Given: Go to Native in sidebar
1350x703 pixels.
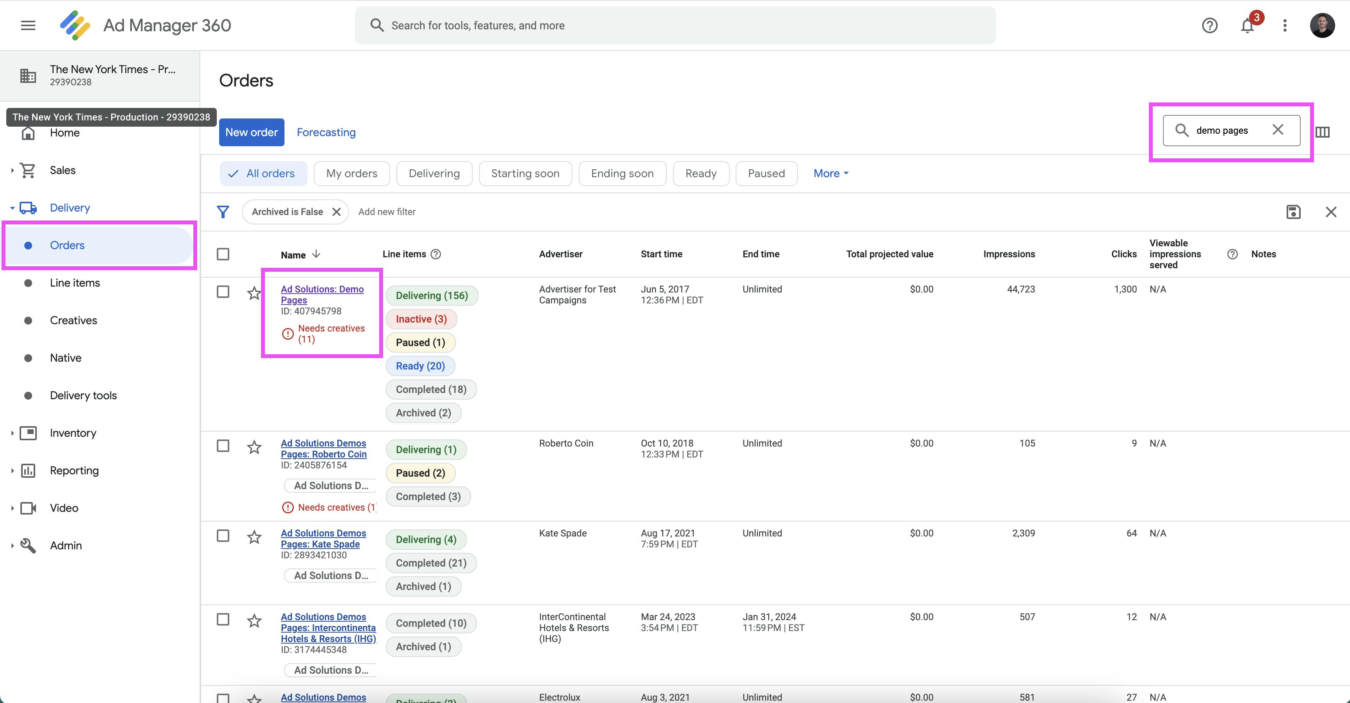Looking at the screenshot, I should pyautogui.click(x=65, y=358).
